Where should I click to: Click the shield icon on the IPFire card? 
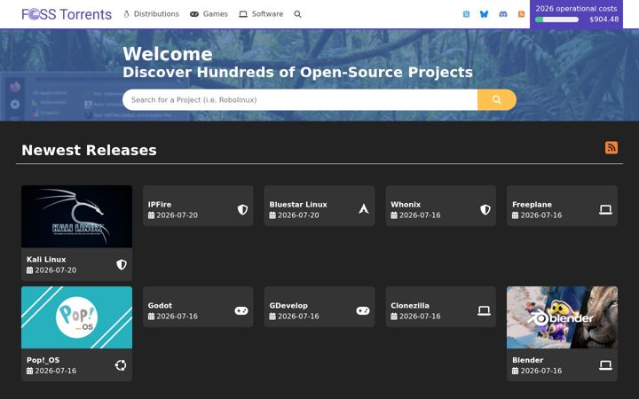coord(242,209)
